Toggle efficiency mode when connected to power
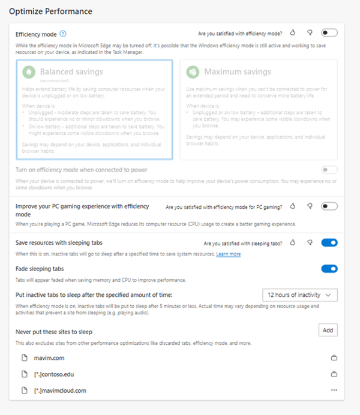The image size is (360, 415). (x=329, y=170)
